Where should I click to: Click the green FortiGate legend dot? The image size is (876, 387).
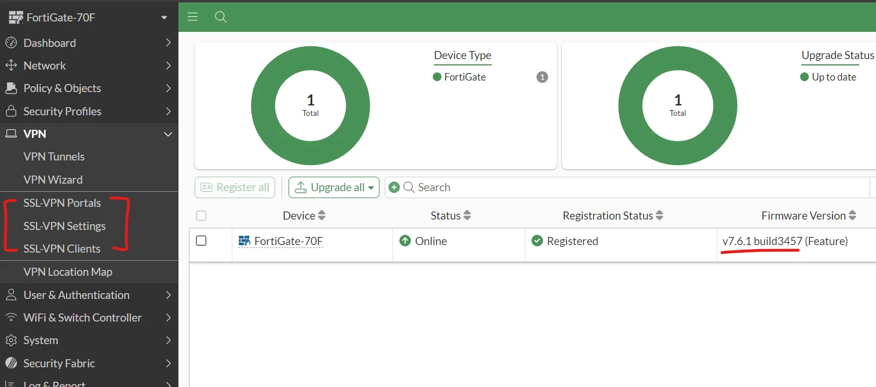pyautogui.click(x=437, y=77)
